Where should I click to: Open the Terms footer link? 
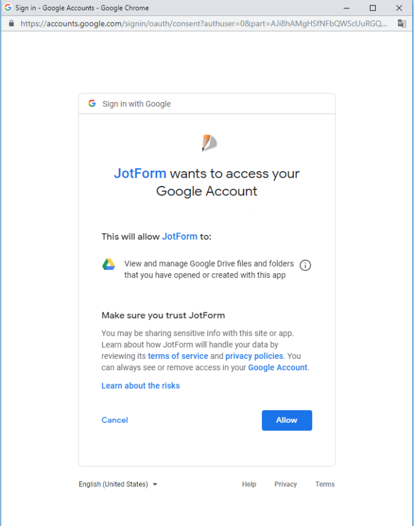point(325,484)
